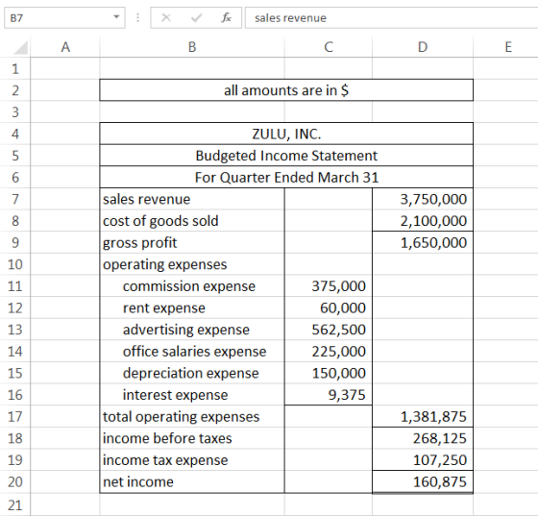Screen dimensions: 538x516
Task: Select the 'operating expenses' cell
Action: point(192,264)
